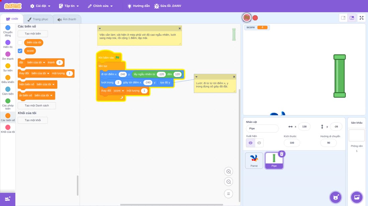Check the 'biến của tôi' variable checkbox
The height and width of the screenshot is (206, 368).
pyautogui.click(x=20, y=43)
